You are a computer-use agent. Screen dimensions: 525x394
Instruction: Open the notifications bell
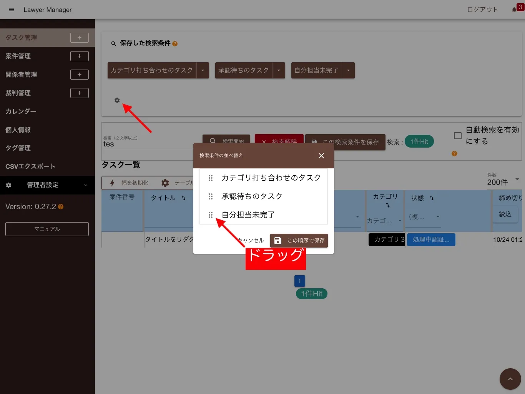[514, 10]
